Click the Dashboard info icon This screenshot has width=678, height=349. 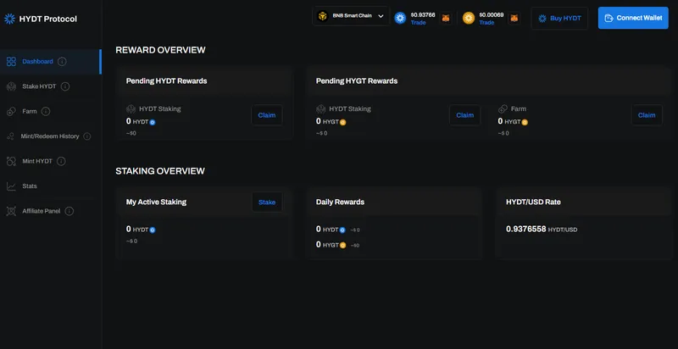coord(62,61)
